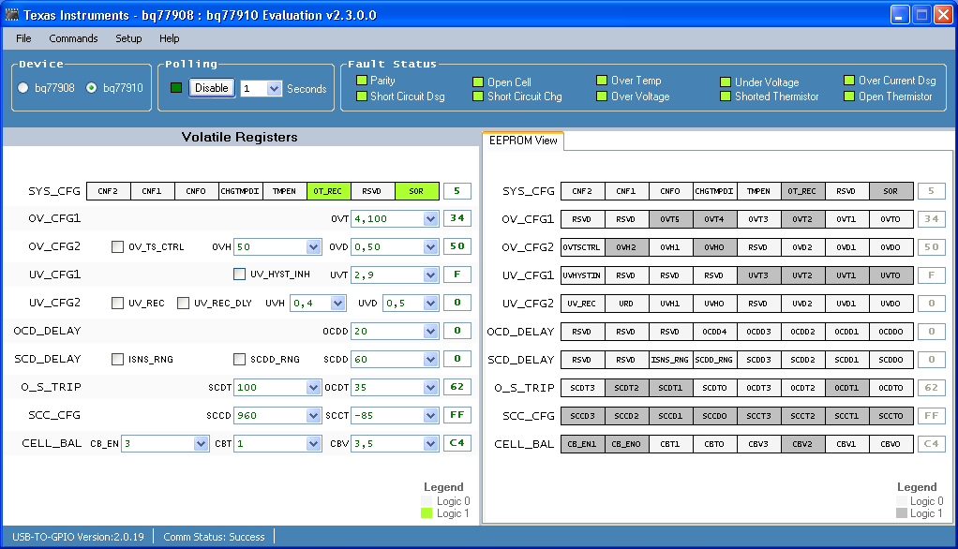Toggle the CHGTMPDI bit in Volatile SYS_CFG
Screen dimensions: 958x549
[240, 191]
